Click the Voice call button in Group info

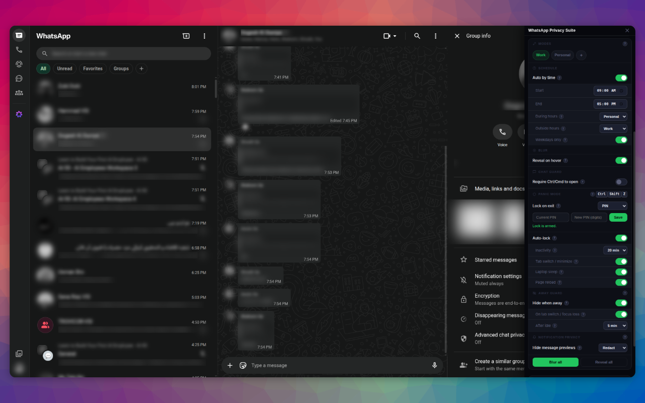[x=502, y=132]
